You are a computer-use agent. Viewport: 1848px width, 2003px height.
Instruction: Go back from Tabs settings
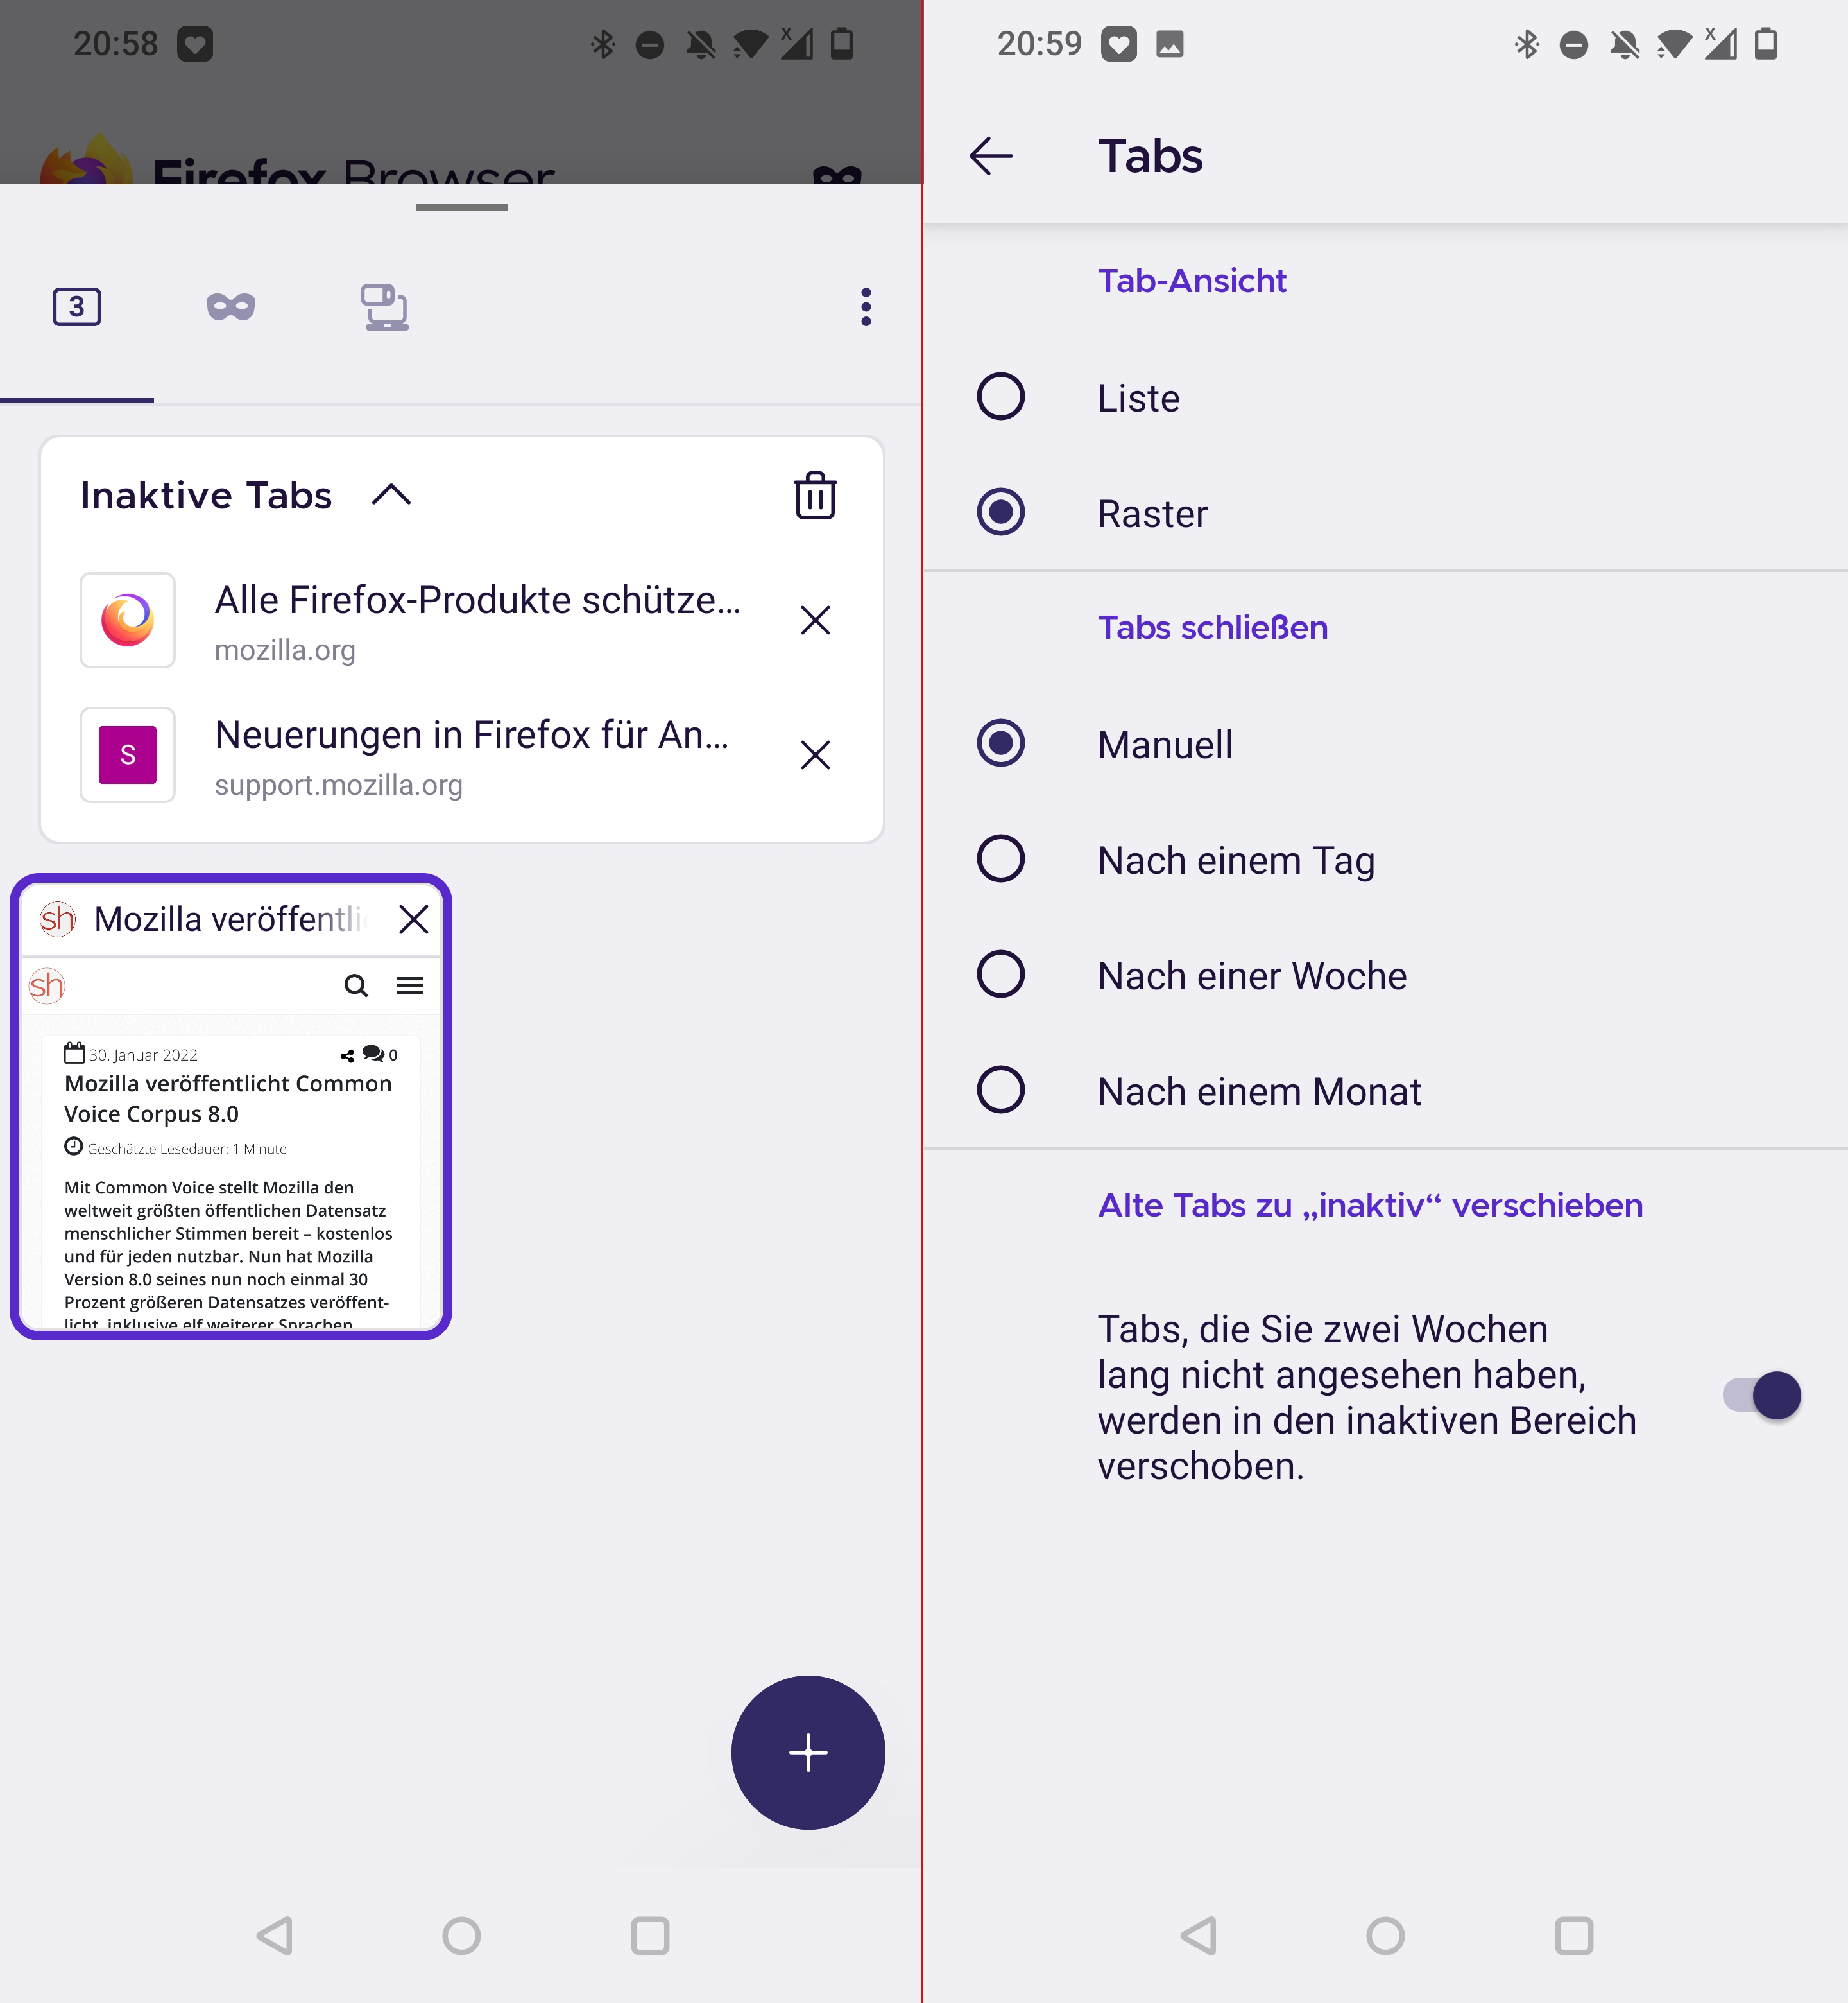[x=992, y=156]
